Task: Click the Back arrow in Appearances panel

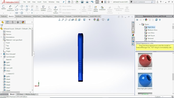Action: [137, 20]
